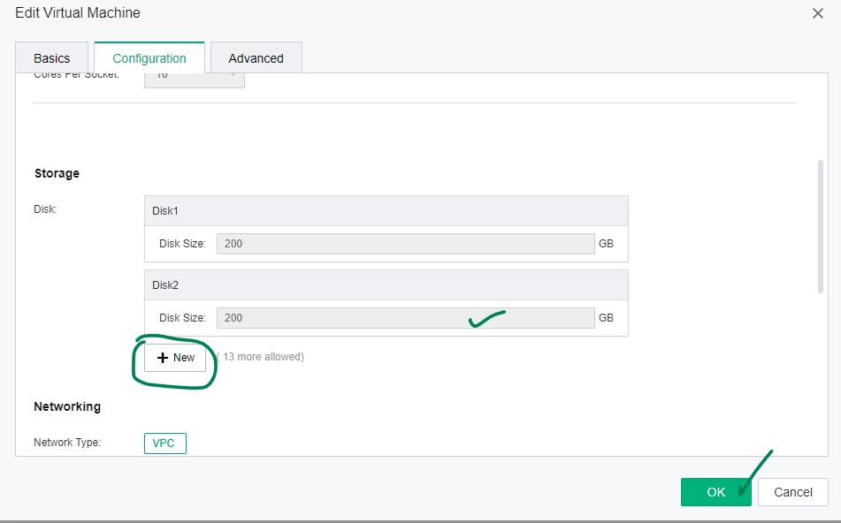The width and height of the screenshot is (841, 523).
Task: Select the Configuration tab
Action: click(149, 58)
